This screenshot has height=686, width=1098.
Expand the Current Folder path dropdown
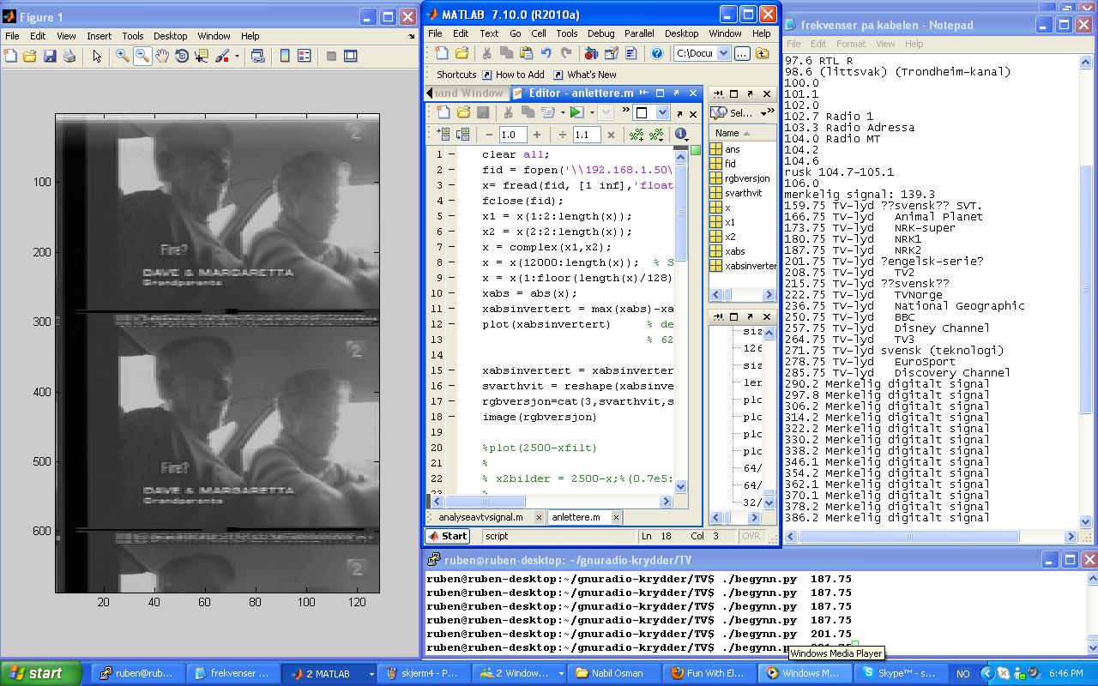(x=723, y=53)
